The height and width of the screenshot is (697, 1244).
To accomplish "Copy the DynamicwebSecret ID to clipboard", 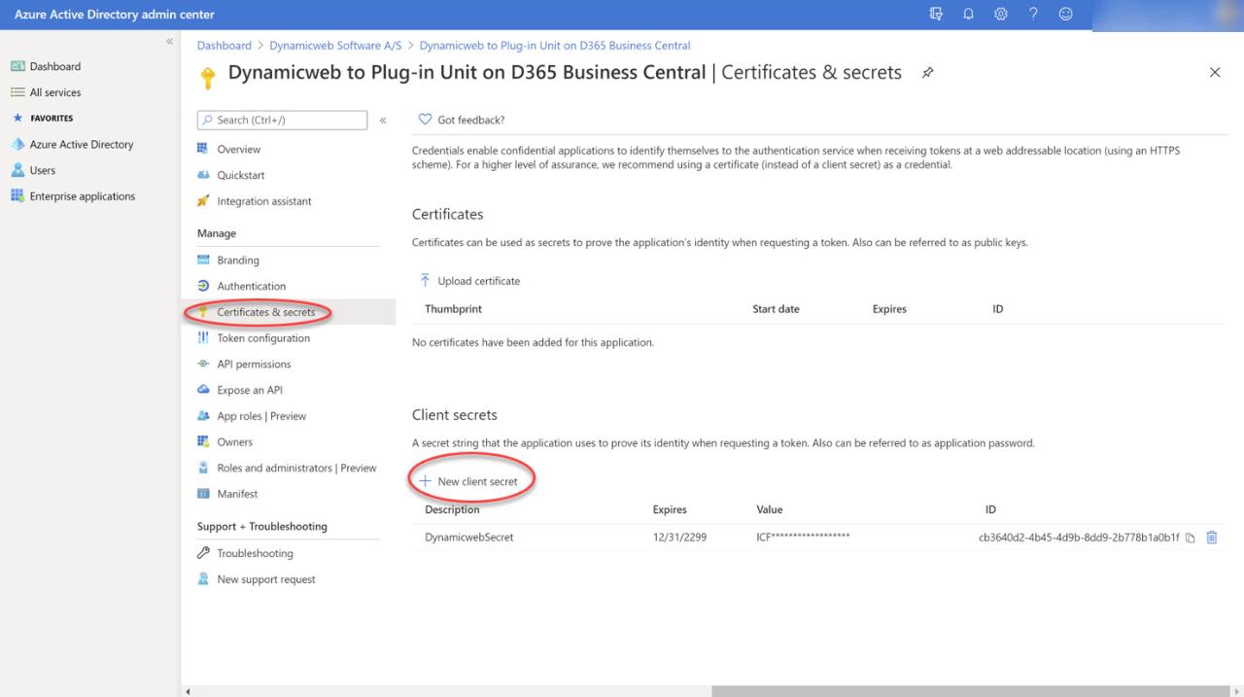I will point(1191,538).
